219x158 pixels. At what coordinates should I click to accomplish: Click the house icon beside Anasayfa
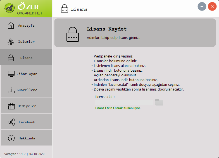(x=11, y=26)
